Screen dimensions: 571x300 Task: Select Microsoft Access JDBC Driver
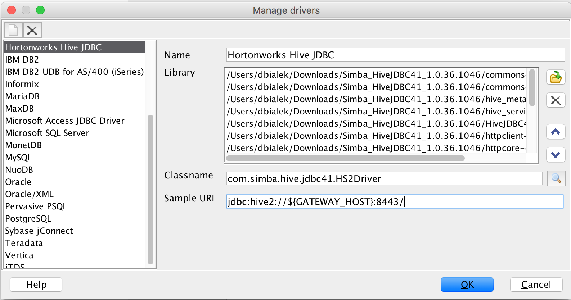[x=75, y=121]
